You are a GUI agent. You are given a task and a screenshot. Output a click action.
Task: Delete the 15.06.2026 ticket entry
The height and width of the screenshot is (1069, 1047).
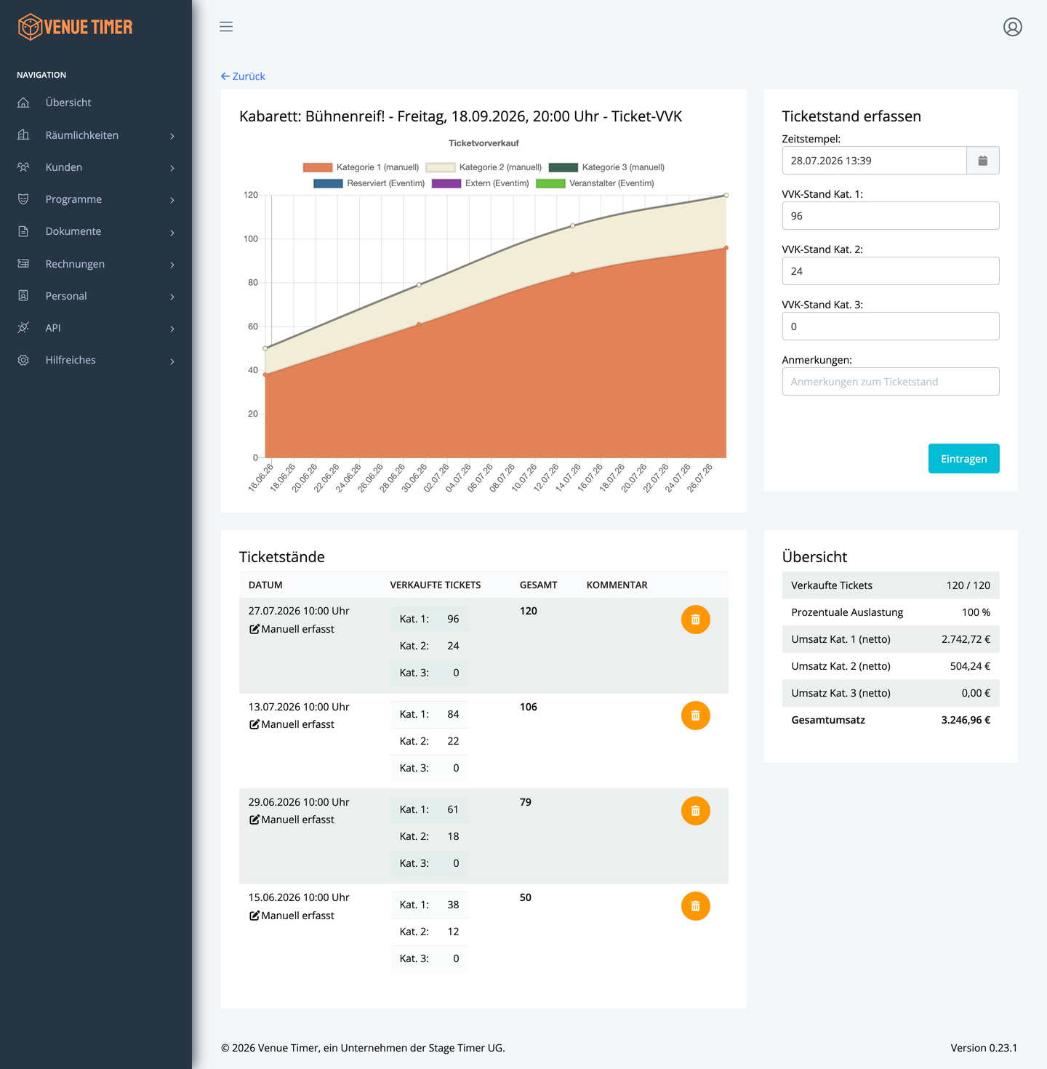[x=695, y=906]
